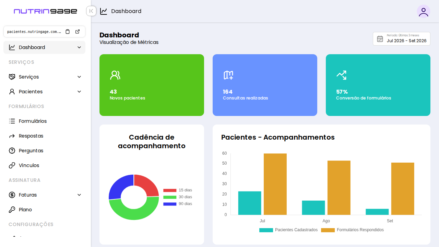Open the patient link in new tab icon
This screenshot has width=439, height=247.
78,32
